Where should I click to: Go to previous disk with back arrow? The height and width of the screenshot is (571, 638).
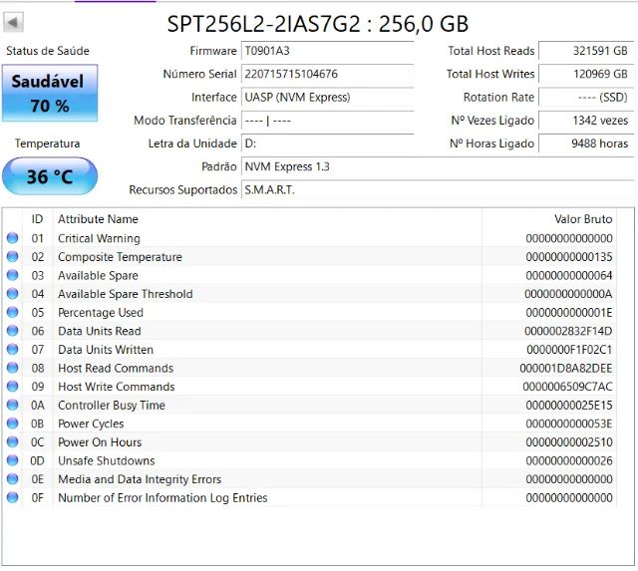point(13,22)
